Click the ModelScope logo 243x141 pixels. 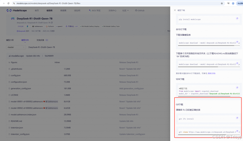coord(17,10)
